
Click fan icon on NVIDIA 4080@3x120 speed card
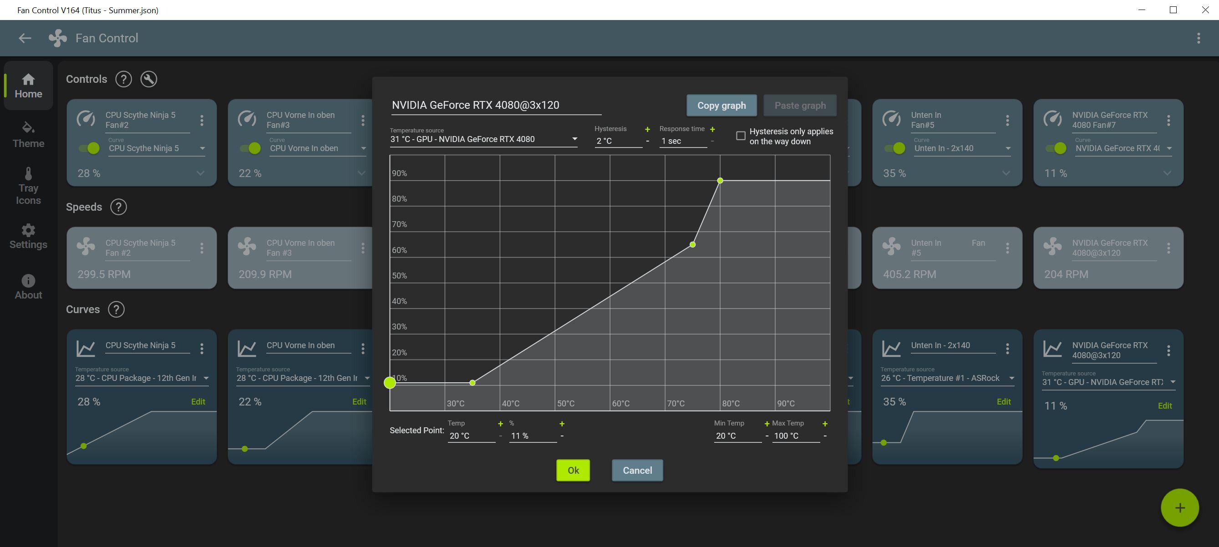click(1052, 247)
